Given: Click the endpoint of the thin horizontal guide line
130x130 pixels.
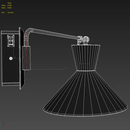Looking at the screenshot, I should (x=65, y=68).
